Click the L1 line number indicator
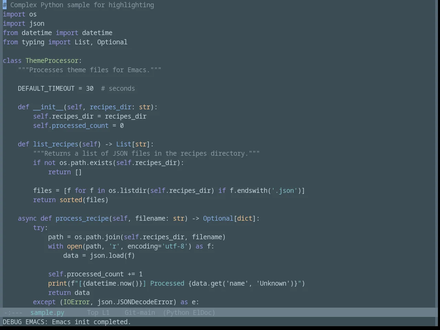440x330 pixels. 106,312
